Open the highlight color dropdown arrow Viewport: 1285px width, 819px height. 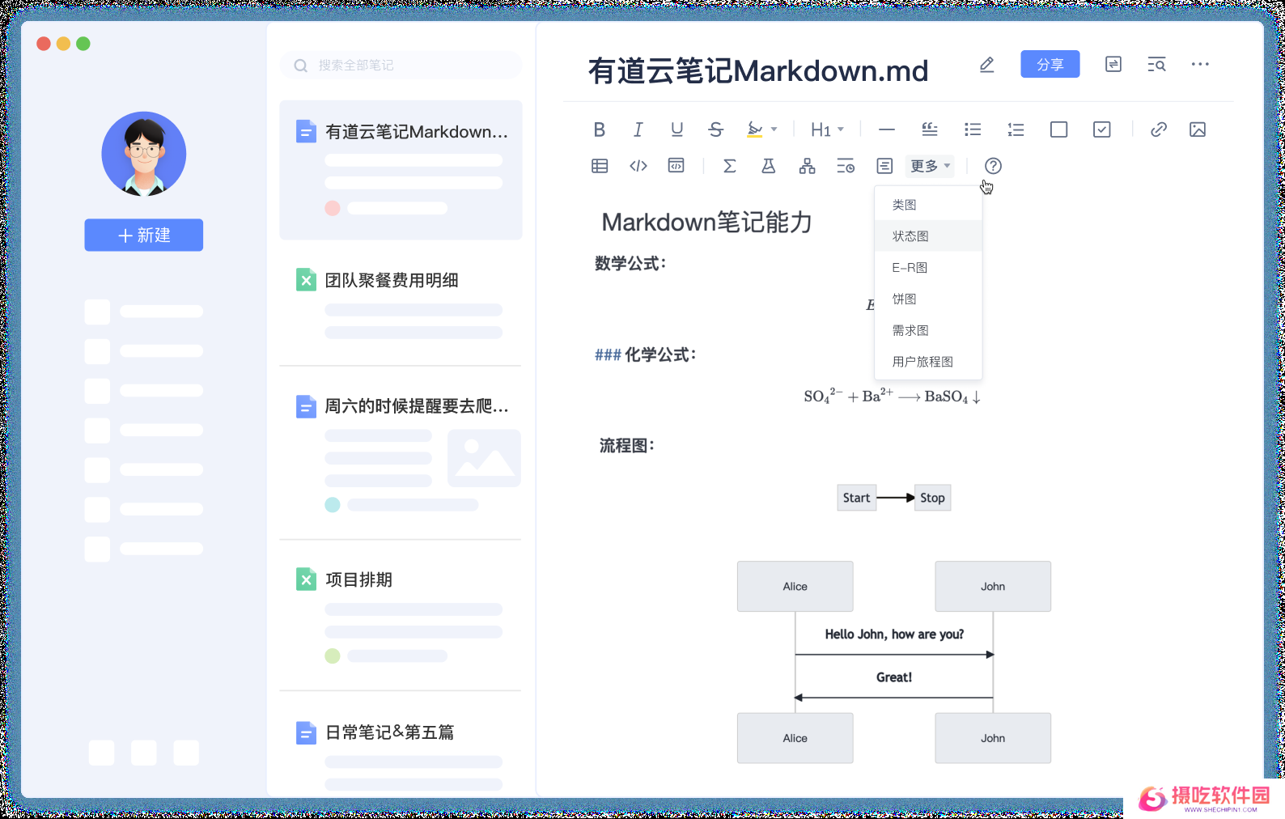pyautogui.click(x=774, y=129)
